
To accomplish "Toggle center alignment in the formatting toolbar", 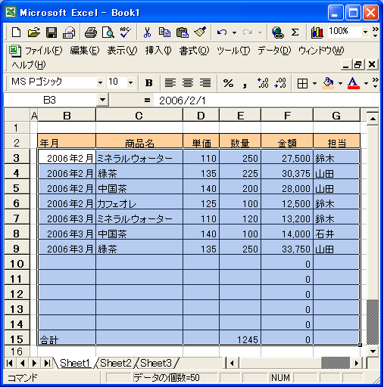I will 188,83.
